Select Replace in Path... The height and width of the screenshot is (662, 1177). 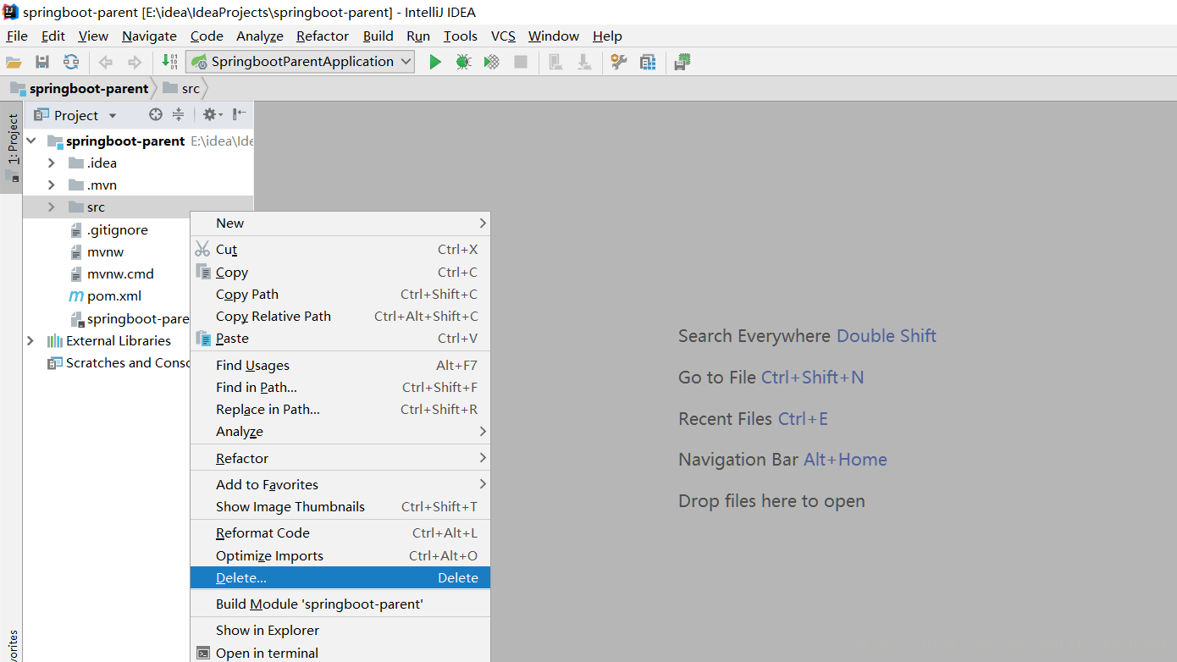[340, 409]
